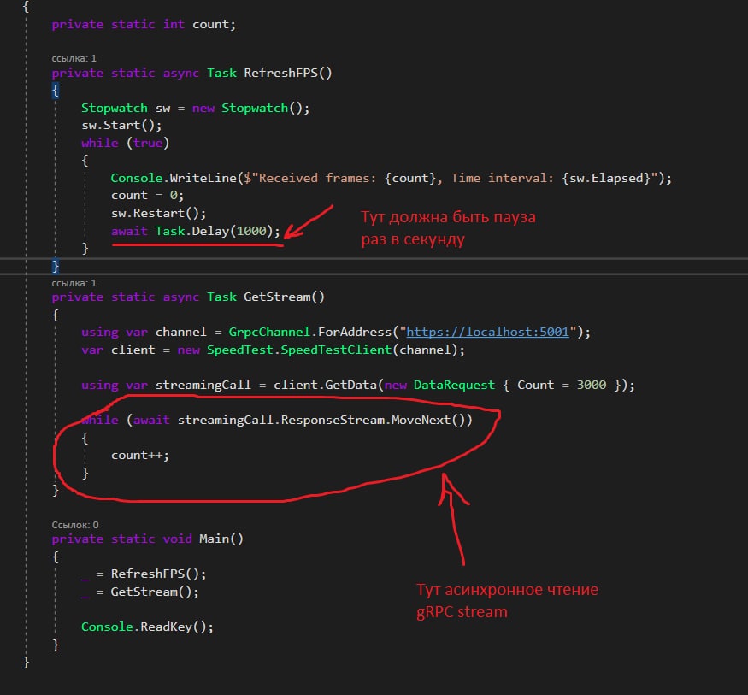Click the '_ = RefreshFPS();' call in Main

coord(144,574)
